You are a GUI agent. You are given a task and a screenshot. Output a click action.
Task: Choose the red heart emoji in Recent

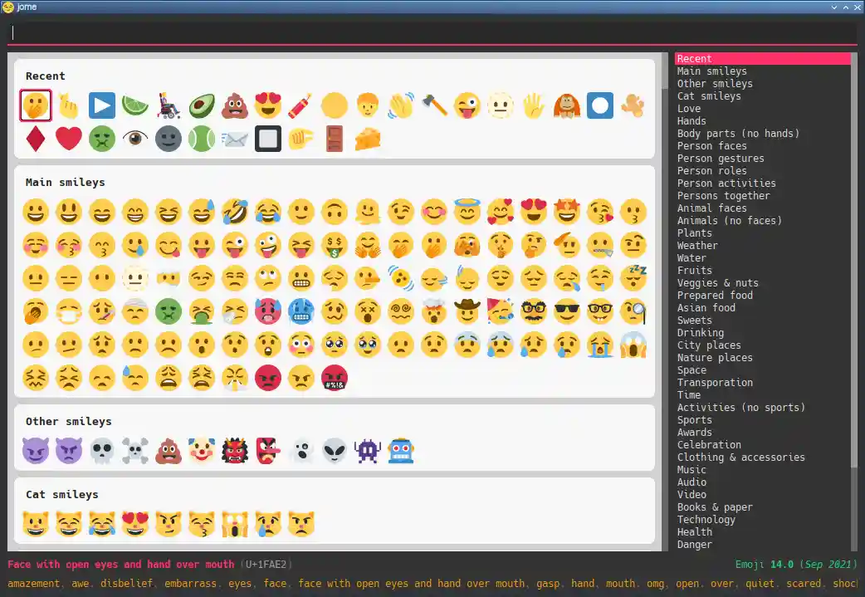(69, 139)
